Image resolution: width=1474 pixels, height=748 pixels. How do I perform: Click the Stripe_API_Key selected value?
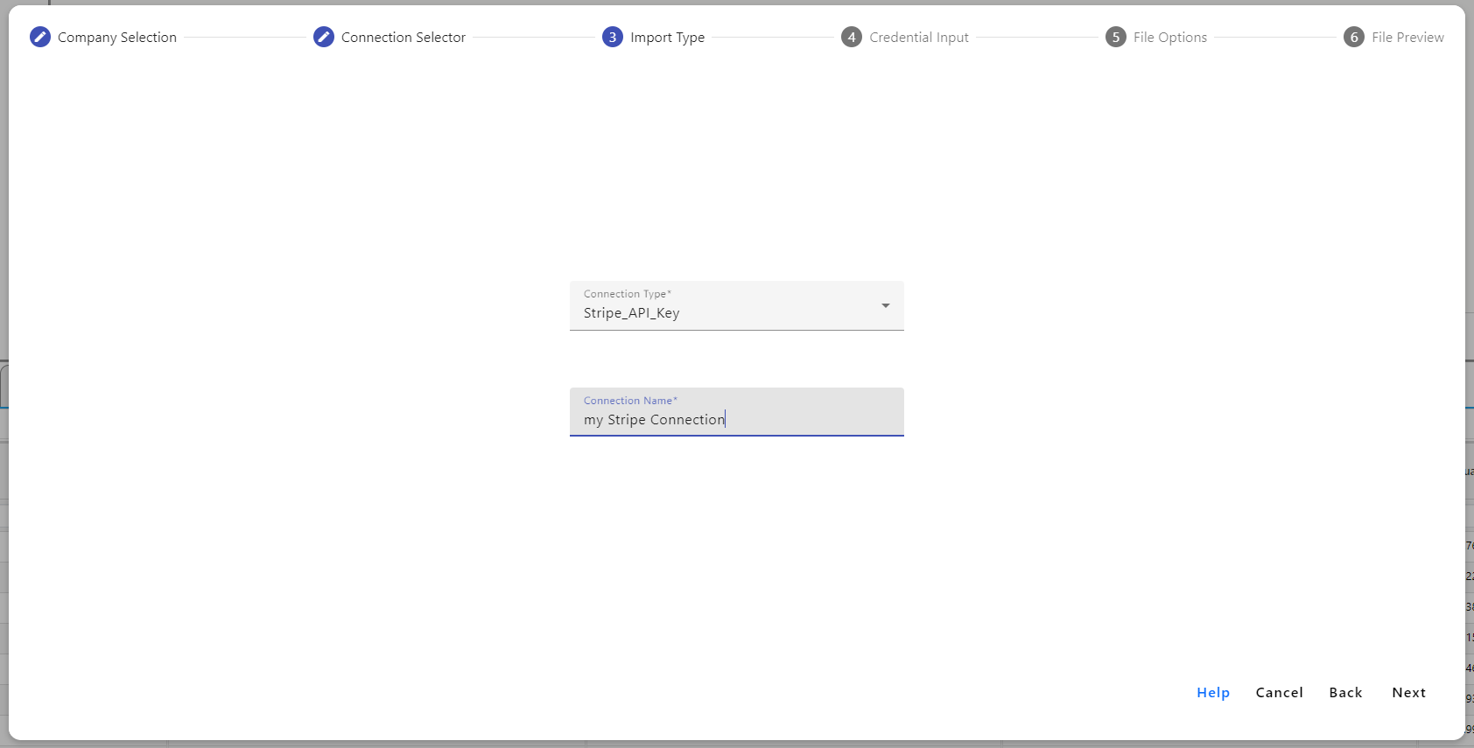(632, 313)
